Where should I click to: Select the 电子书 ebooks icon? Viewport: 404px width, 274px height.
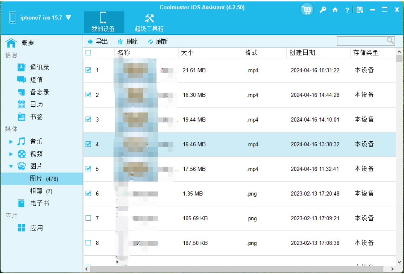pyautogui.click(x=21, y=203)
